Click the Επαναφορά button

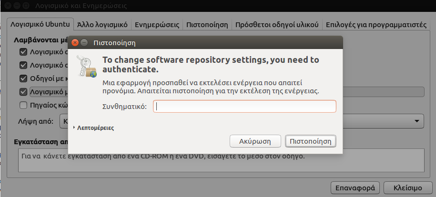[x=355, y=187]
